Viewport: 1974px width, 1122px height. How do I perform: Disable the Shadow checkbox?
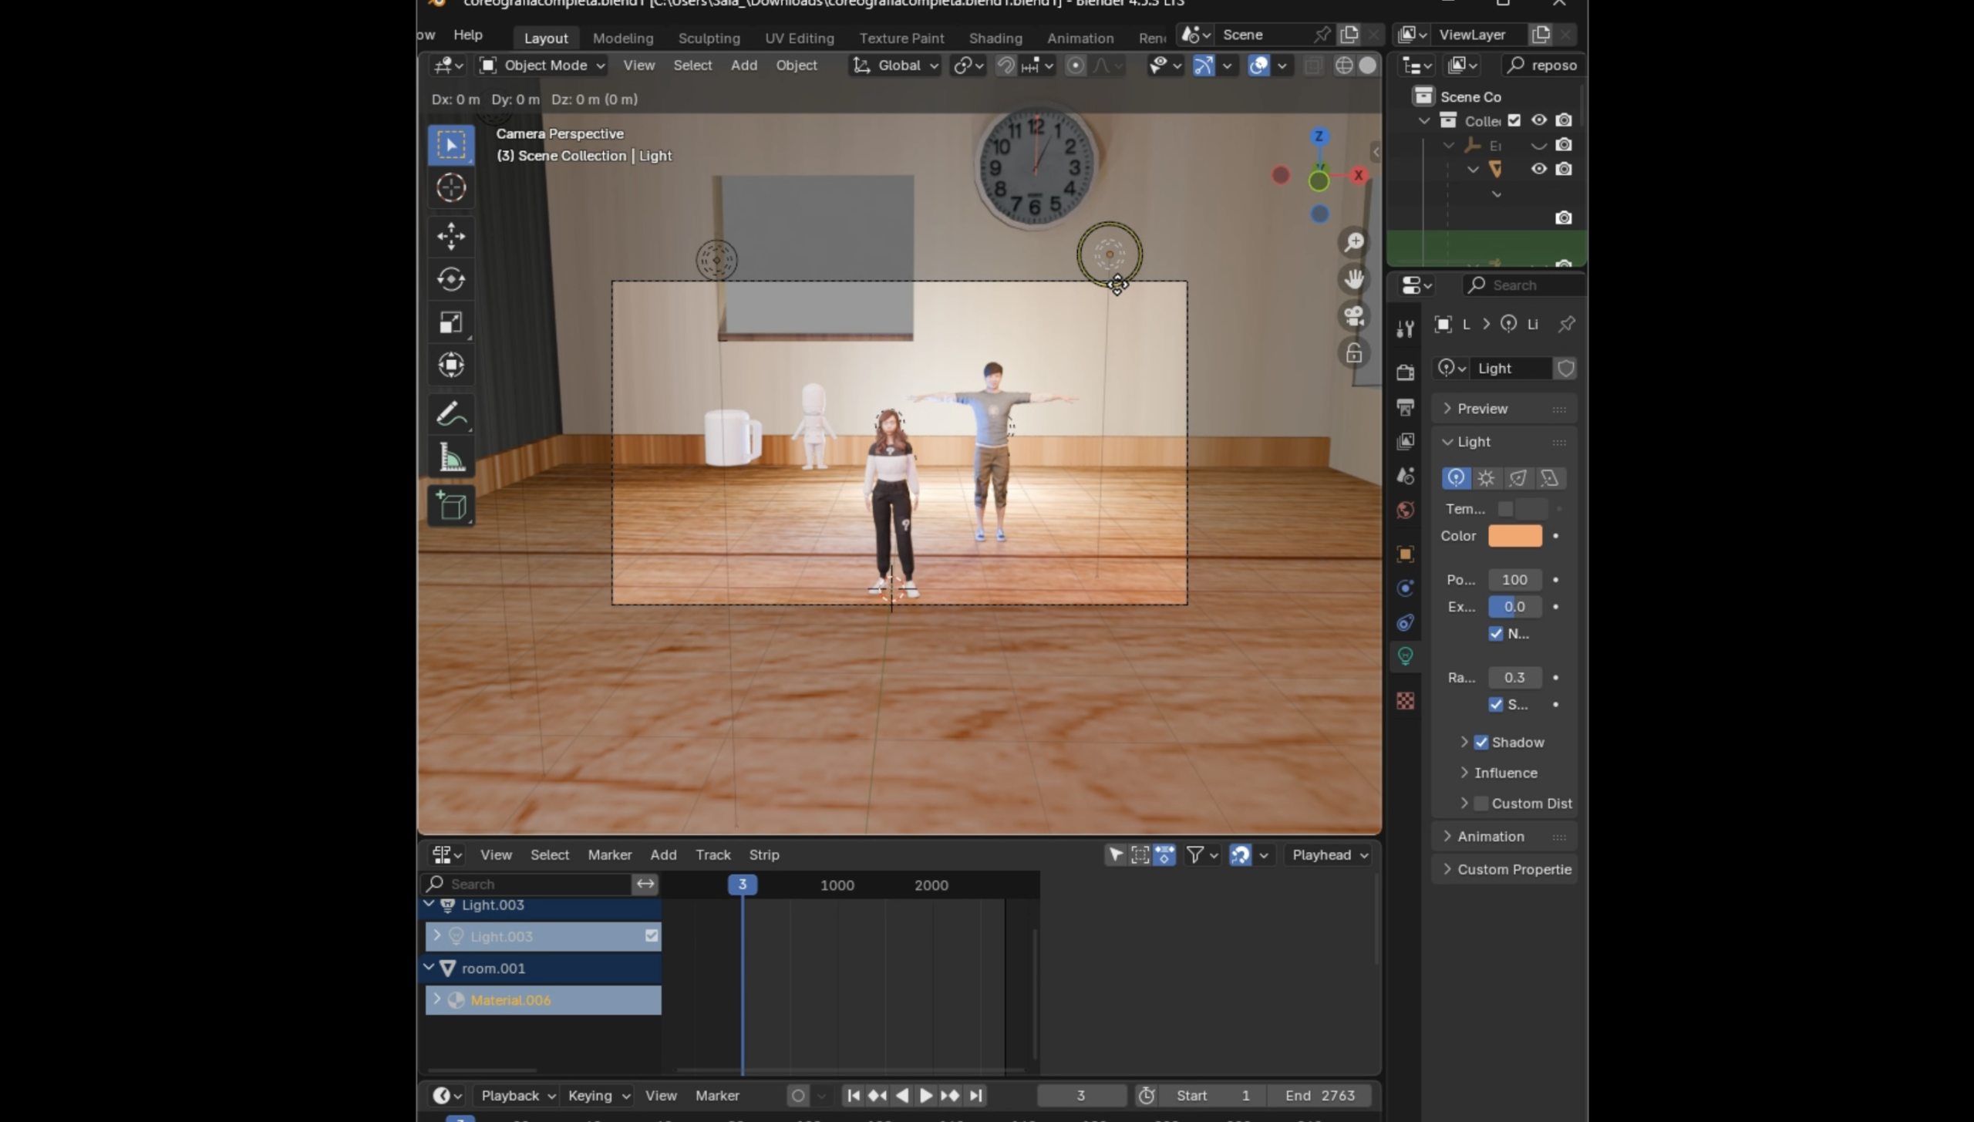1481,742
